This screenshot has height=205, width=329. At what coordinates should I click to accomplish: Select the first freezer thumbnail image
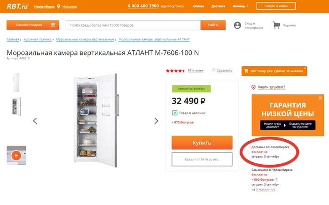tap(16, 82)
